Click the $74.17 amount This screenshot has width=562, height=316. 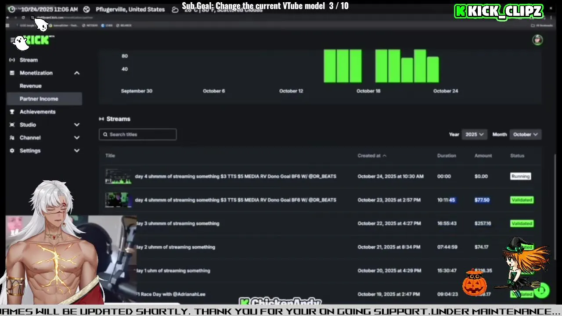(481, 247)
